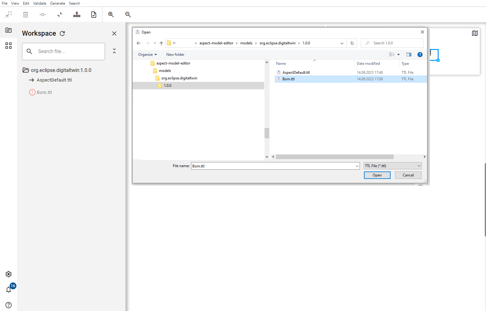486x311 pixels.
Task: Open the Validate menu
Action: pos(40,3)
